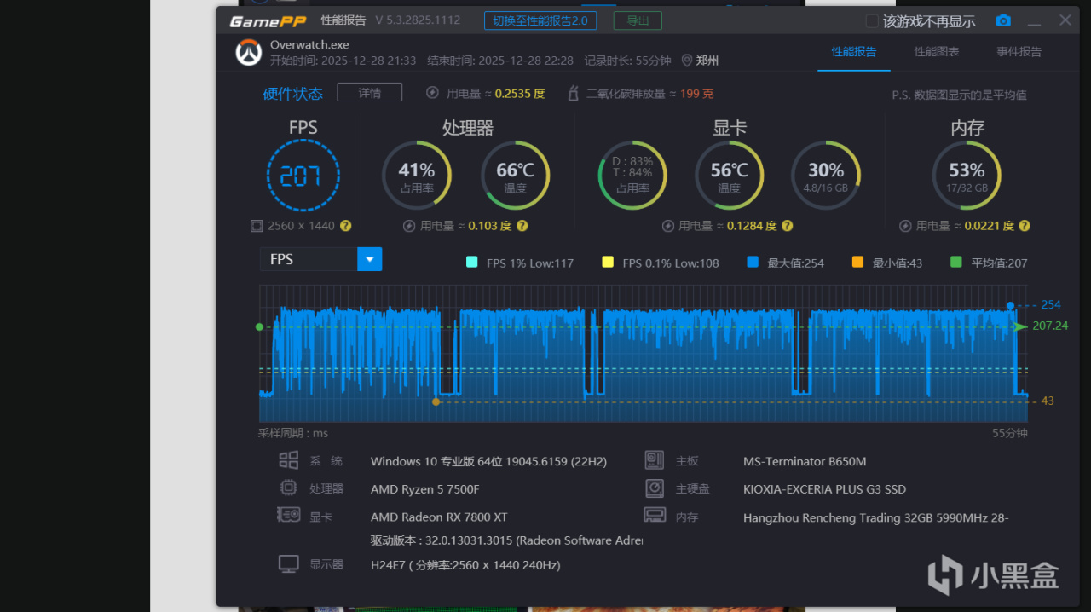This screenshot has height=612, width=1091.
Task: Click the CPU power usage icon under 处理器
Action: pyautogui.click(x=409, y=226)
